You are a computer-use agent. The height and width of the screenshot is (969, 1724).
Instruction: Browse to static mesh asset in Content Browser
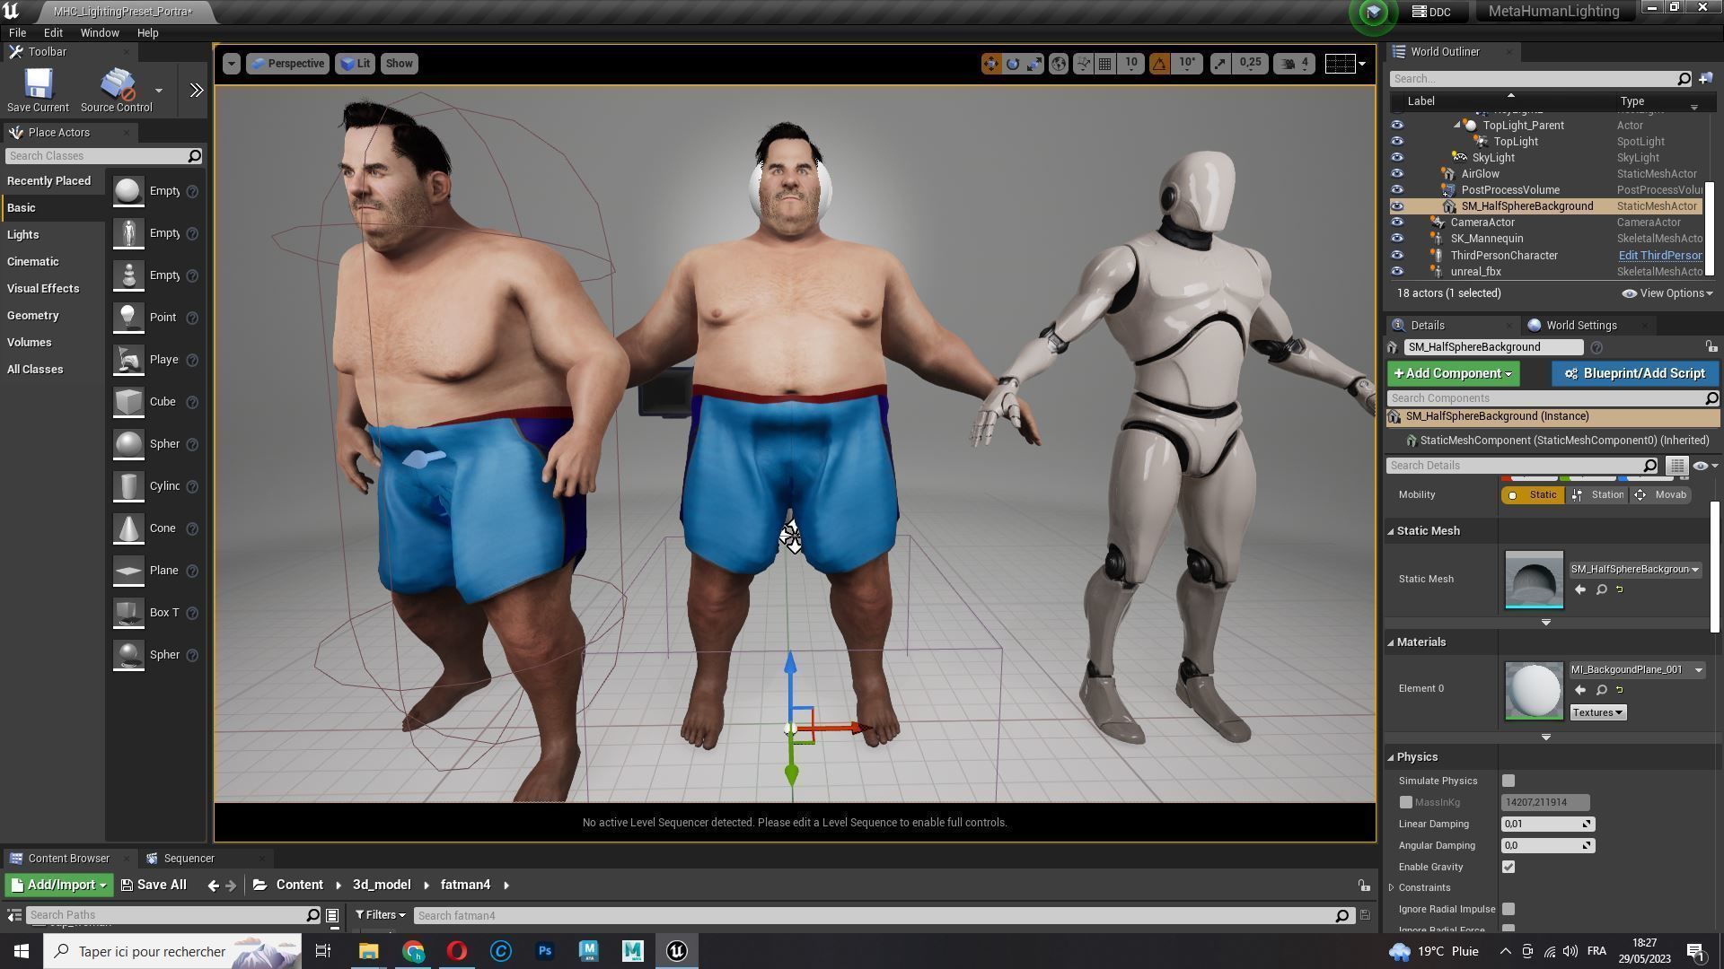[1601, 589]
